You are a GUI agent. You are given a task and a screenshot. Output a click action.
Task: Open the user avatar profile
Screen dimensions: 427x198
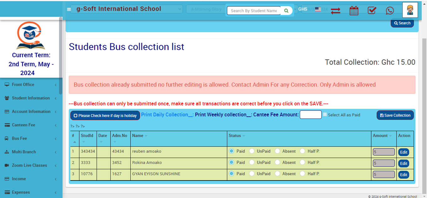coord(410,10)
